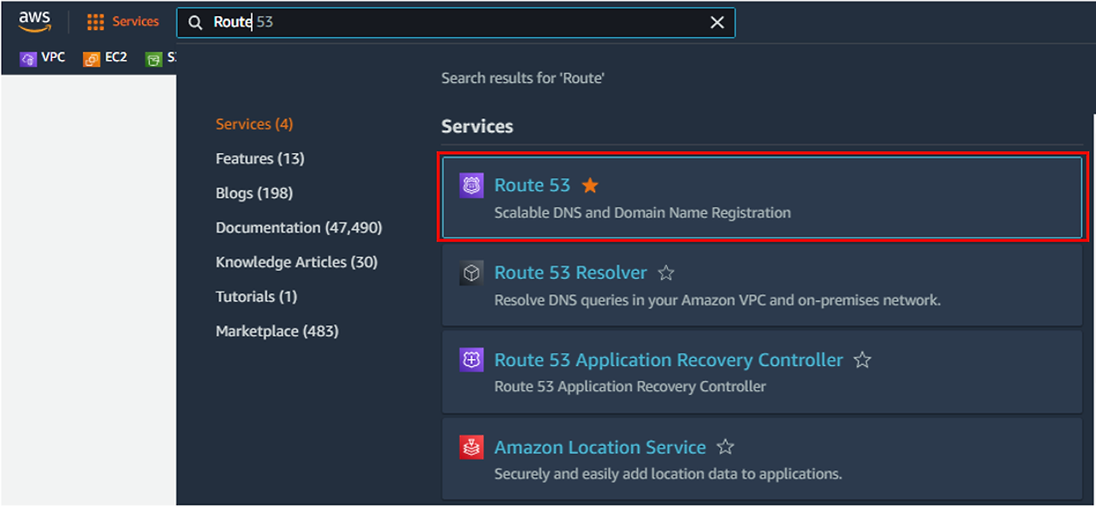The height and width of the screenshot is (508, 1096).
Task: Click 'Resolve DNS queries in your Amazon VPC' description
Action: (x=718, y=300)
